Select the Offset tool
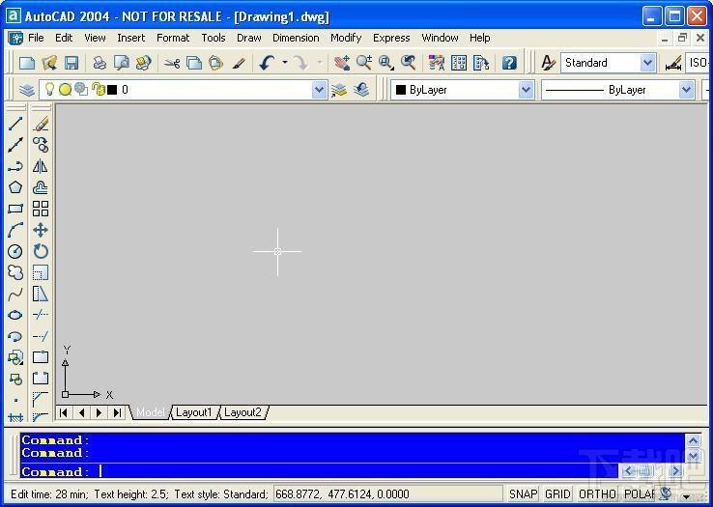Image resolution: width=713 pixels, height=507 pixels. click(x=41, y=187)
